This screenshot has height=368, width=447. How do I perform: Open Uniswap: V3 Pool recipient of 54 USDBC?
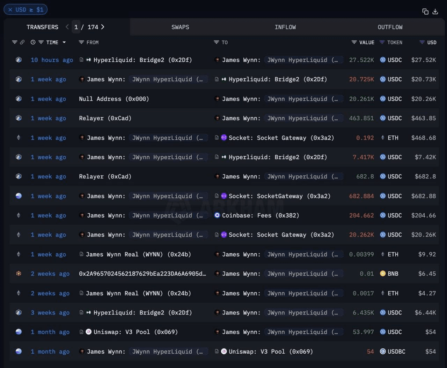coord(271,352)
